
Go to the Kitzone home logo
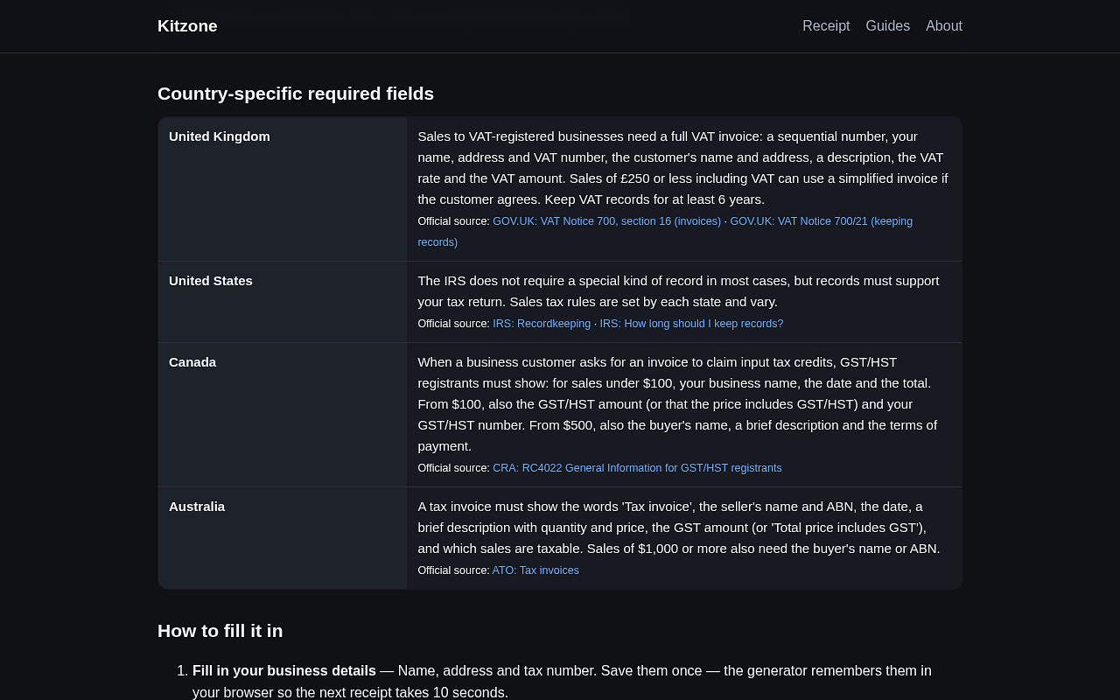(x=187, y=26)
